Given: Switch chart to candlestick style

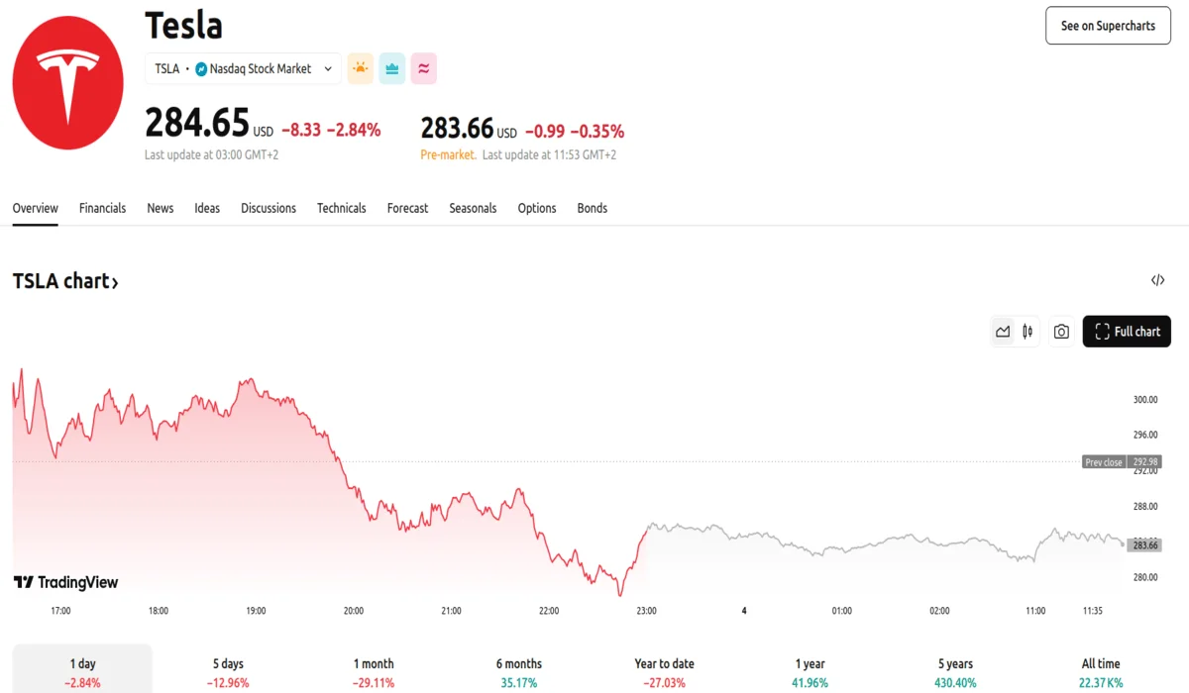Looking at the screenshot, I should 1027,332.
